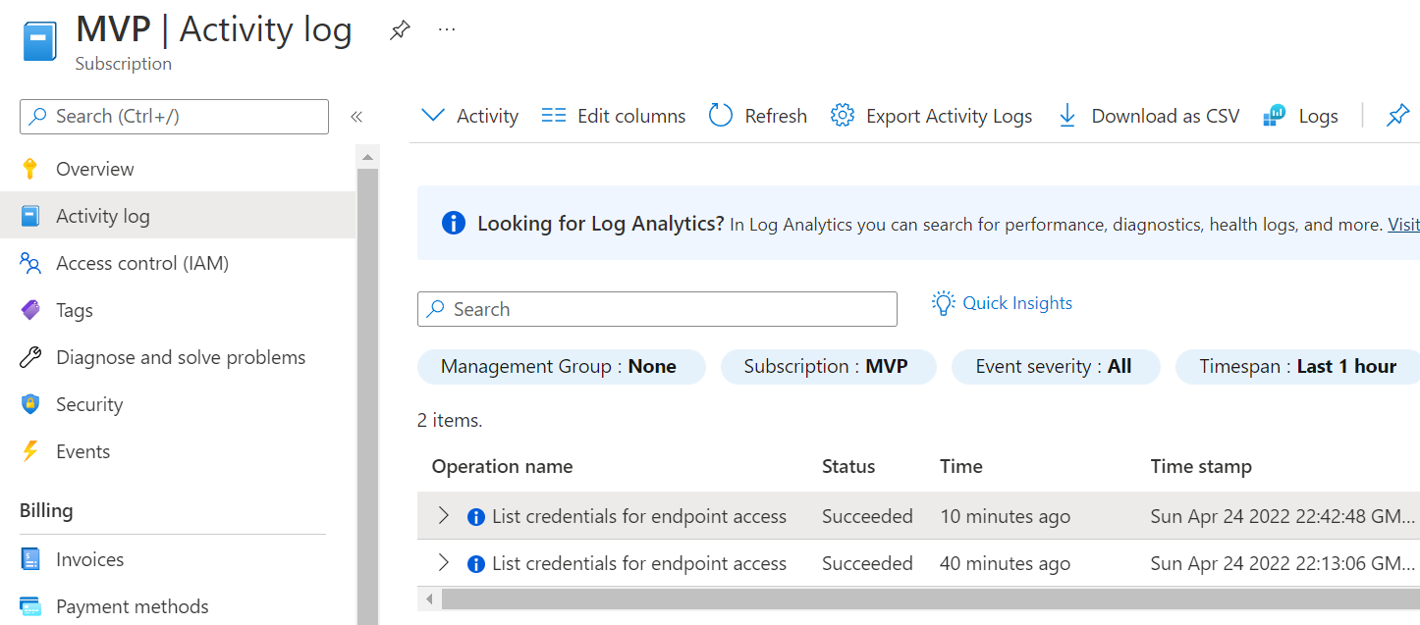
Task: Open Export Activity Logs gear icon
Action: (842, 116)
